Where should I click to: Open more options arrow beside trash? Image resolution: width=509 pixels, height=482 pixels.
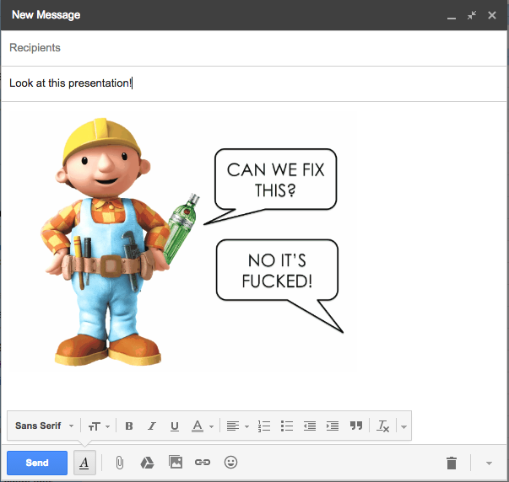point(489,463)
